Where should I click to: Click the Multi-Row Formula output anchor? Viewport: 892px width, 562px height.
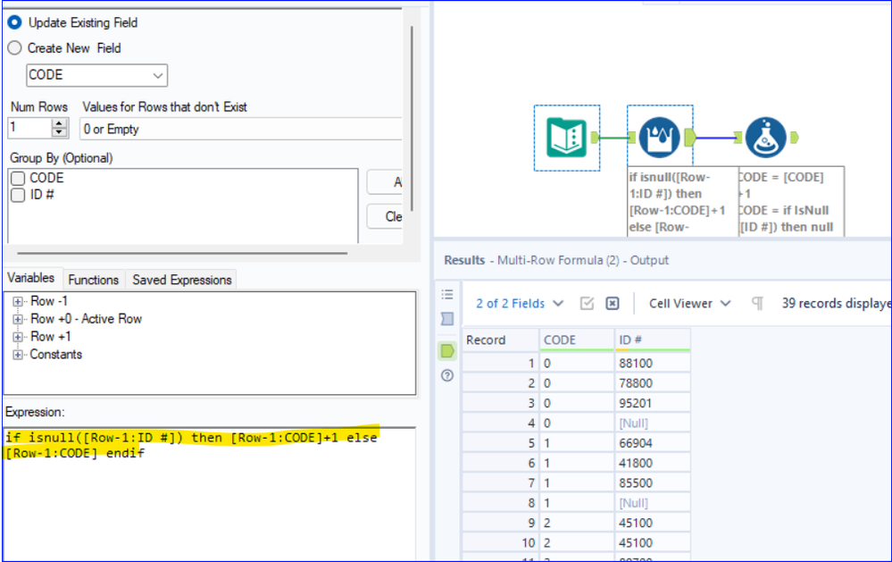(x=689, y=138)
